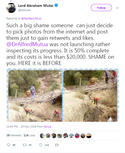This screenshot has height=153, width=125.
Task: Send tweet via envelope message icon
Action: [x=57, y=145]
